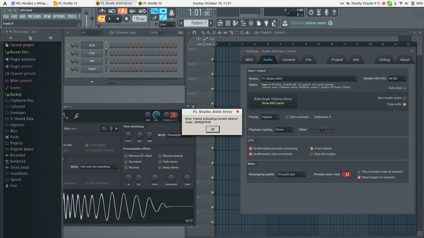Enable Play truncated notes on transport
Viewport: 424px width, 238px height.
pyautogui.click(x=359, y=172)
